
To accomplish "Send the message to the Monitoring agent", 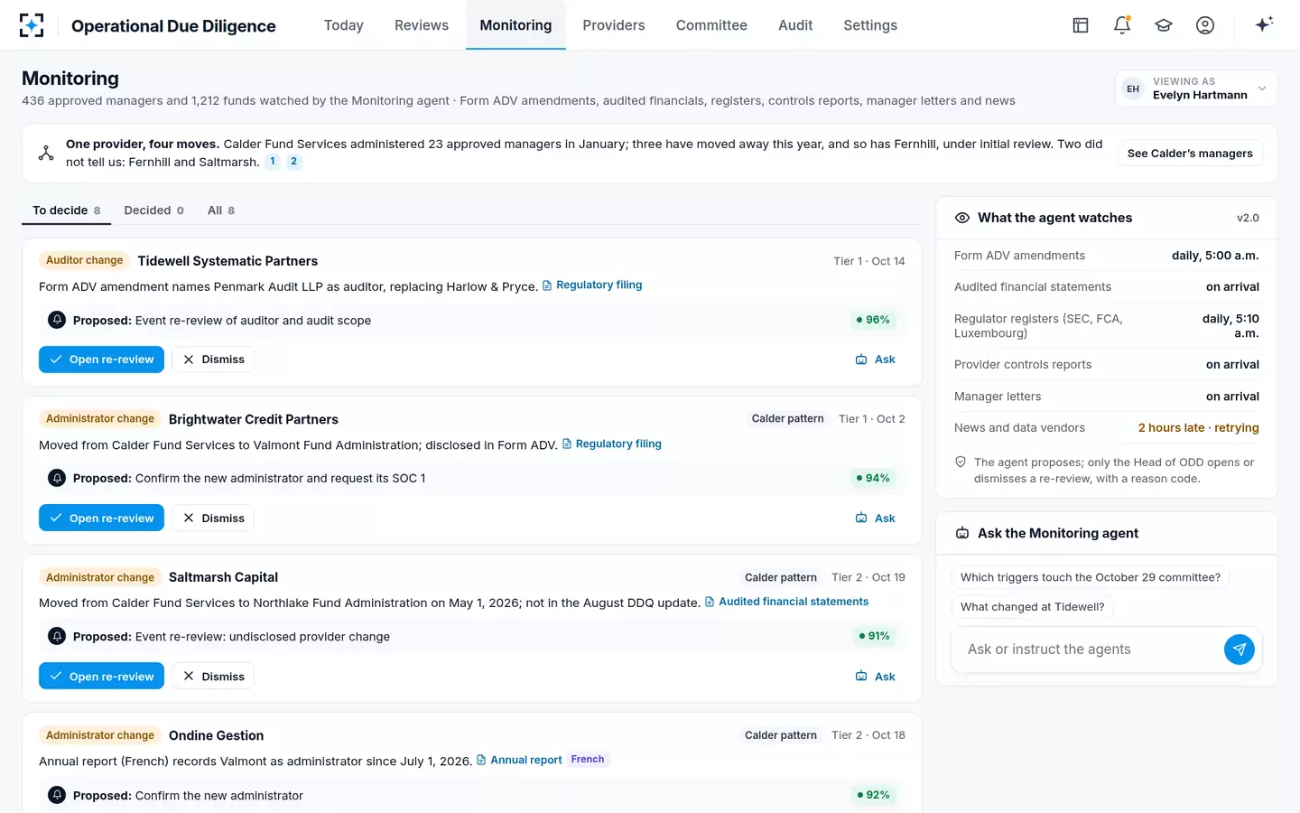I will click(x=1239, y=649).
